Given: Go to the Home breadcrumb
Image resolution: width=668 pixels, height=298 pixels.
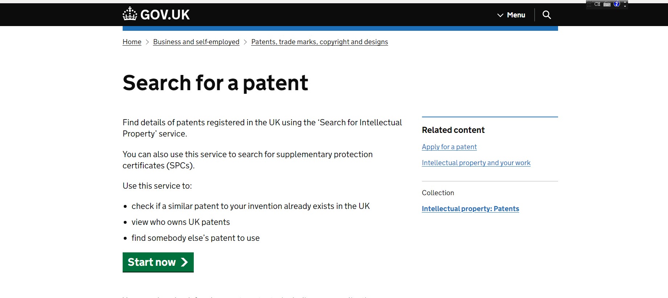Looking at the screenshot, I should pyautogui.click(x=132, y=42).
